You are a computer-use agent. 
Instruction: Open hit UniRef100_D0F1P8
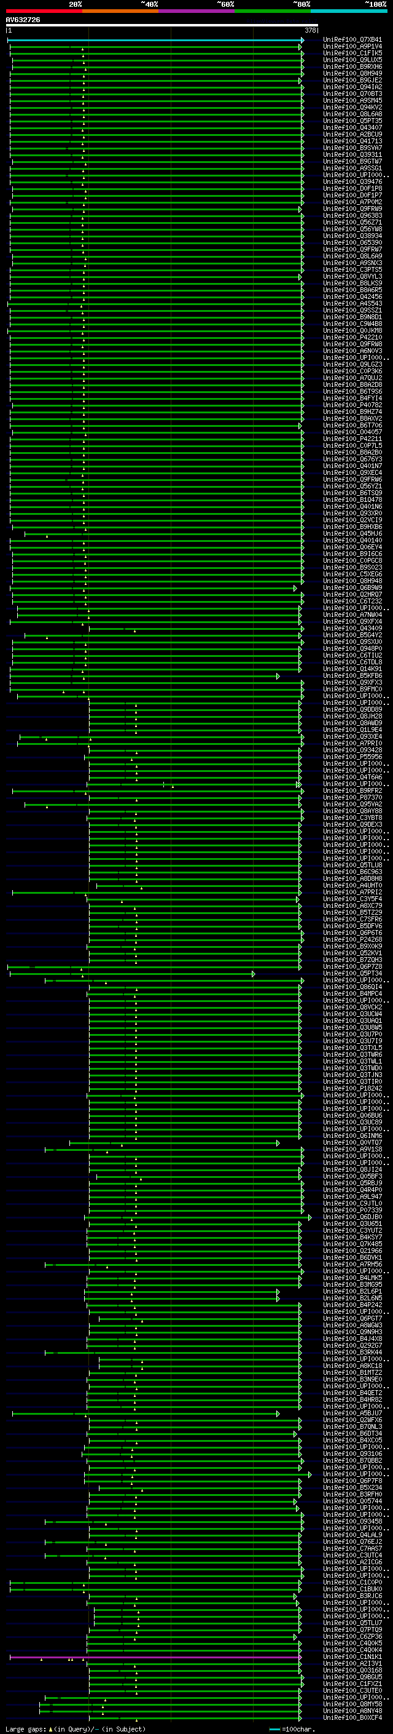(x=352, y=189)
